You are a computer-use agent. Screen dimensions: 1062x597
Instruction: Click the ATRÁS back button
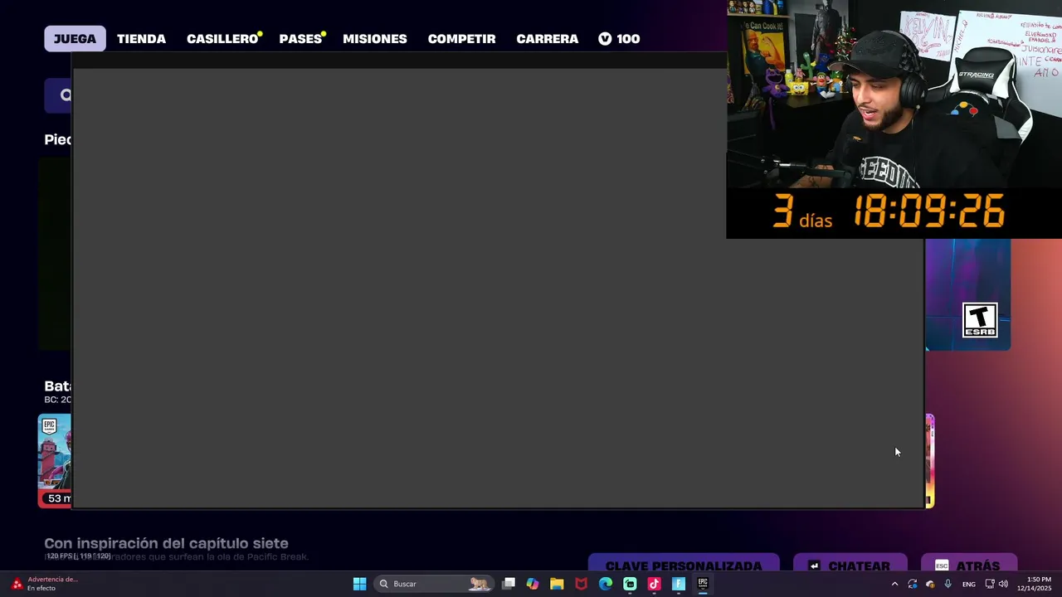coord(967,564)
